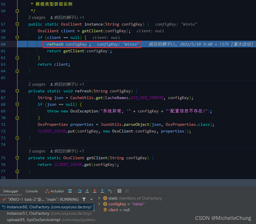Click the Step Out up-arrow icon
Image resolution: width=256 pixels, height=224 pixels.
102,191
